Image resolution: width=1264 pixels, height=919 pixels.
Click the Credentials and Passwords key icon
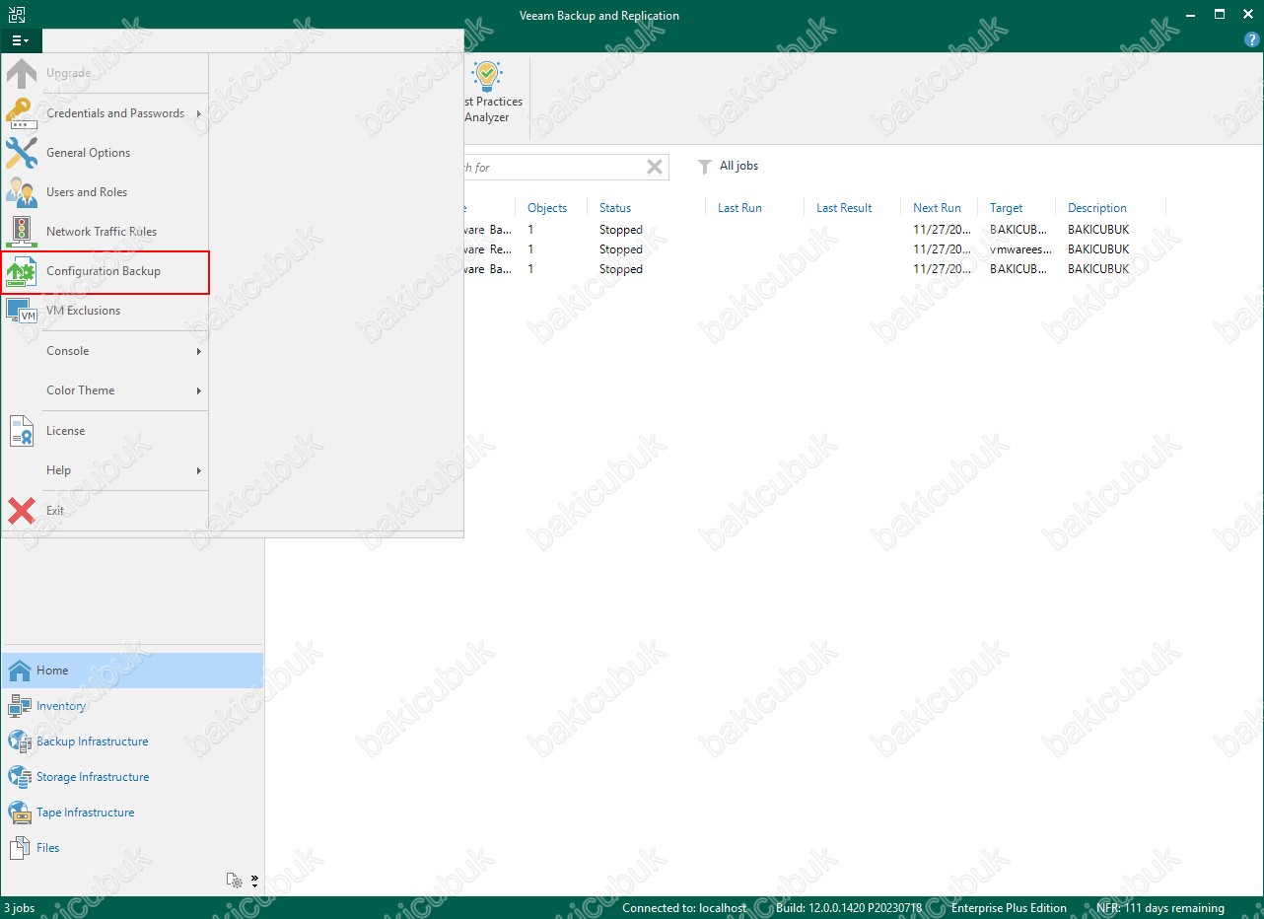pos(22,113)
